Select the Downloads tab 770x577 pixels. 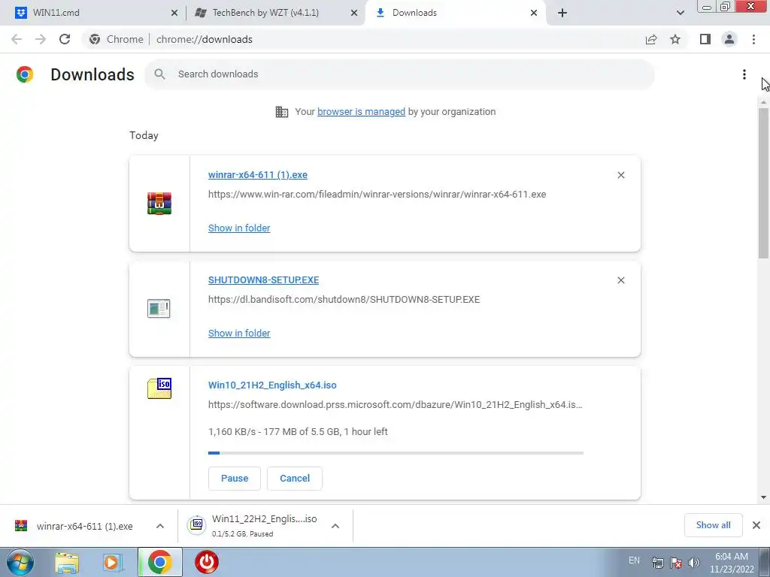click(x=456, y=13)
